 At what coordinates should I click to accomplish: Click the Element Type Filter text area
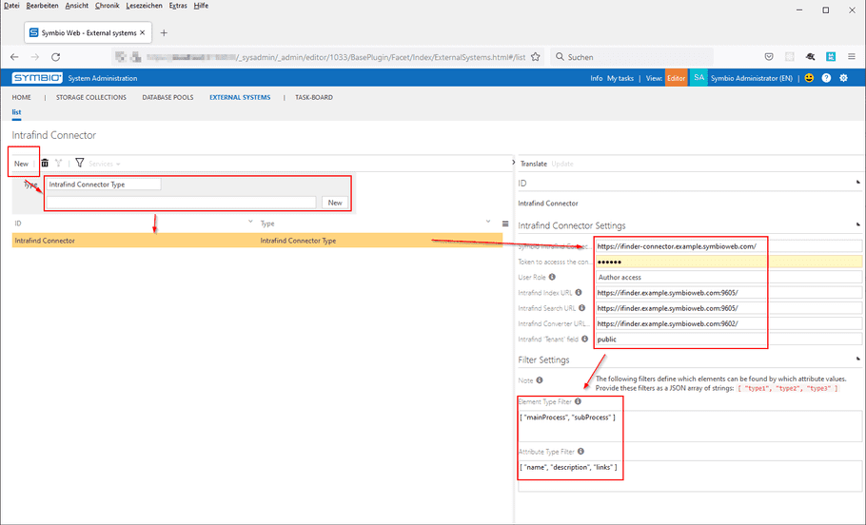click(x=690, y=426)
